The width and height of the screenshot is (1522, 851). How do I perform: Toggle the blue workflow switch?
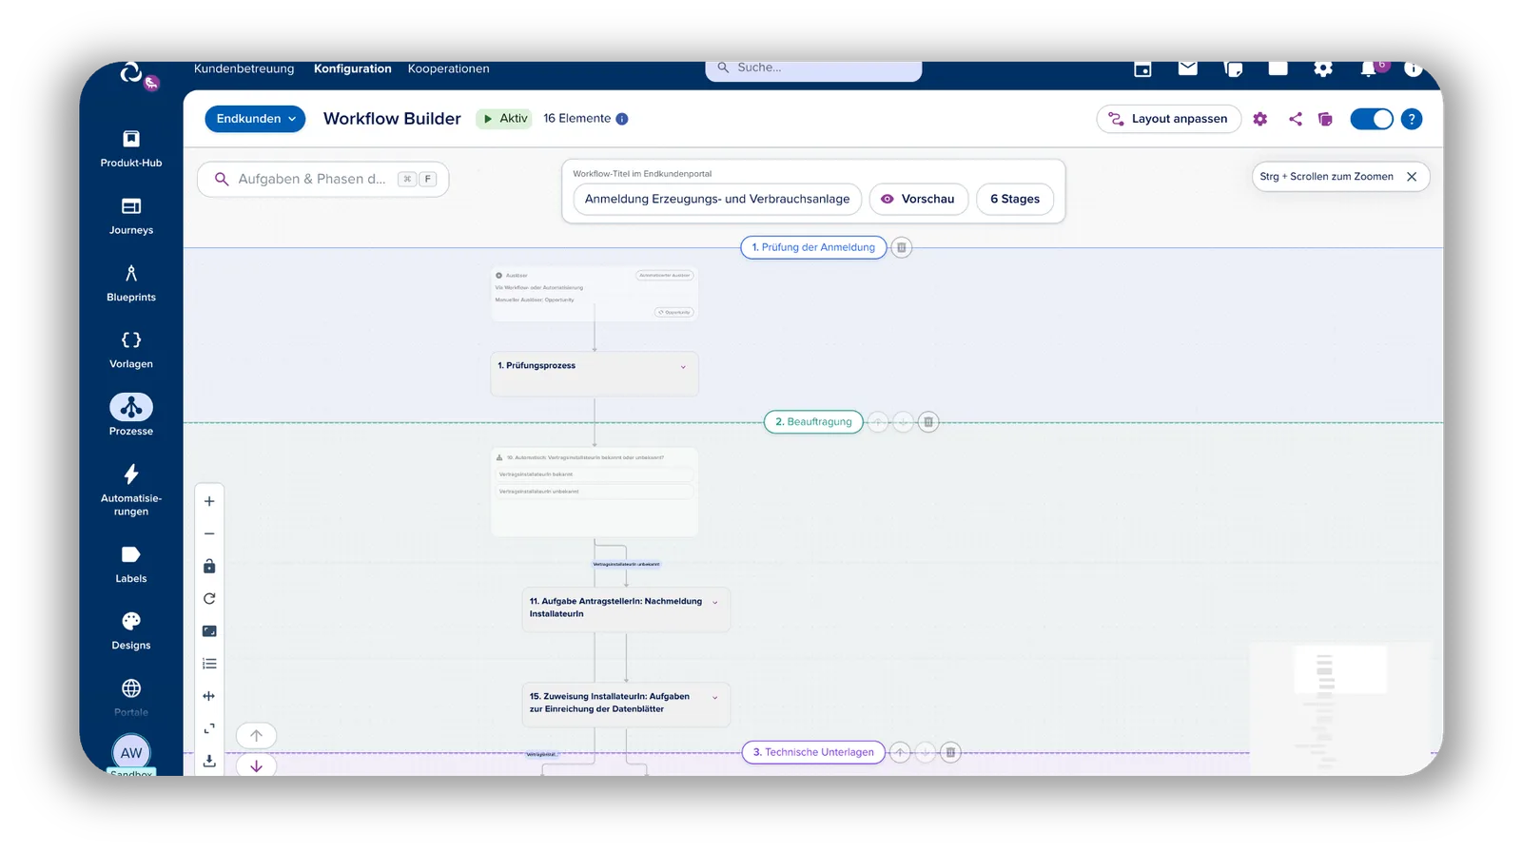click(x=1372, y=119)
